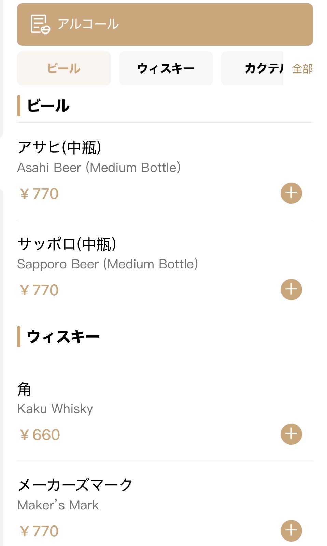Click the Kaku Whisky ¥660 price
327x546 pixels.
(40, 435)
